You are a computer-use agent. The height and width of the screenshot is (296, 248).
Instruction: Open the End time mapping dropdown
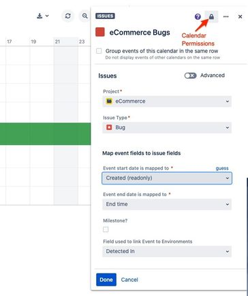pyautogui.click(x=167, y=204)
